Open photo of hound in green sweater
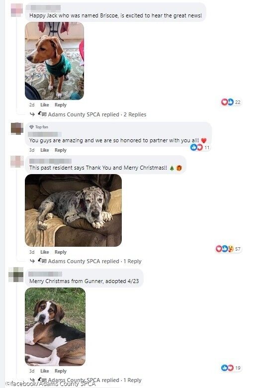This screenshot has height=388, width=257. (54, 61)
